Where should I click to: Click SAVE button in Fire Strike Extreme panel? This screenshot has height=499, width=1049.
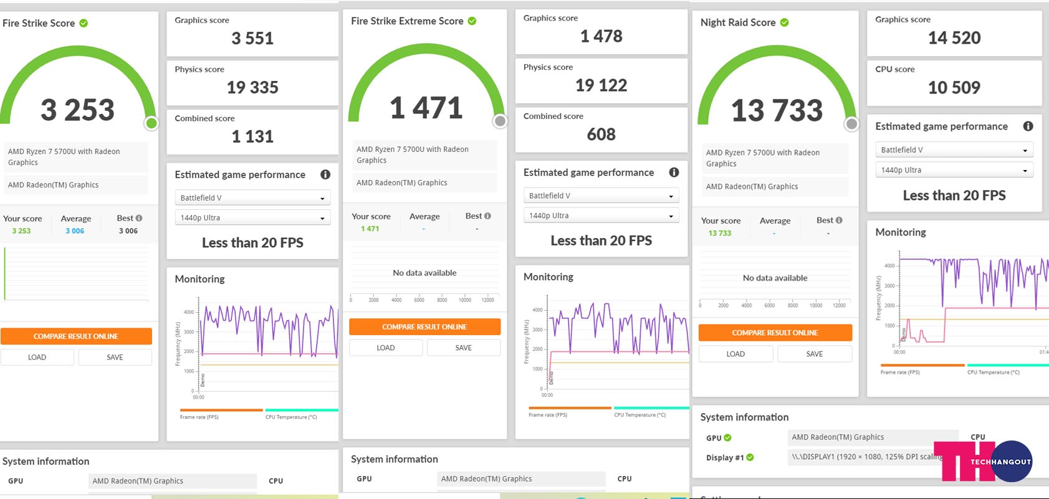pyautogui.click(x=463, y=348)
